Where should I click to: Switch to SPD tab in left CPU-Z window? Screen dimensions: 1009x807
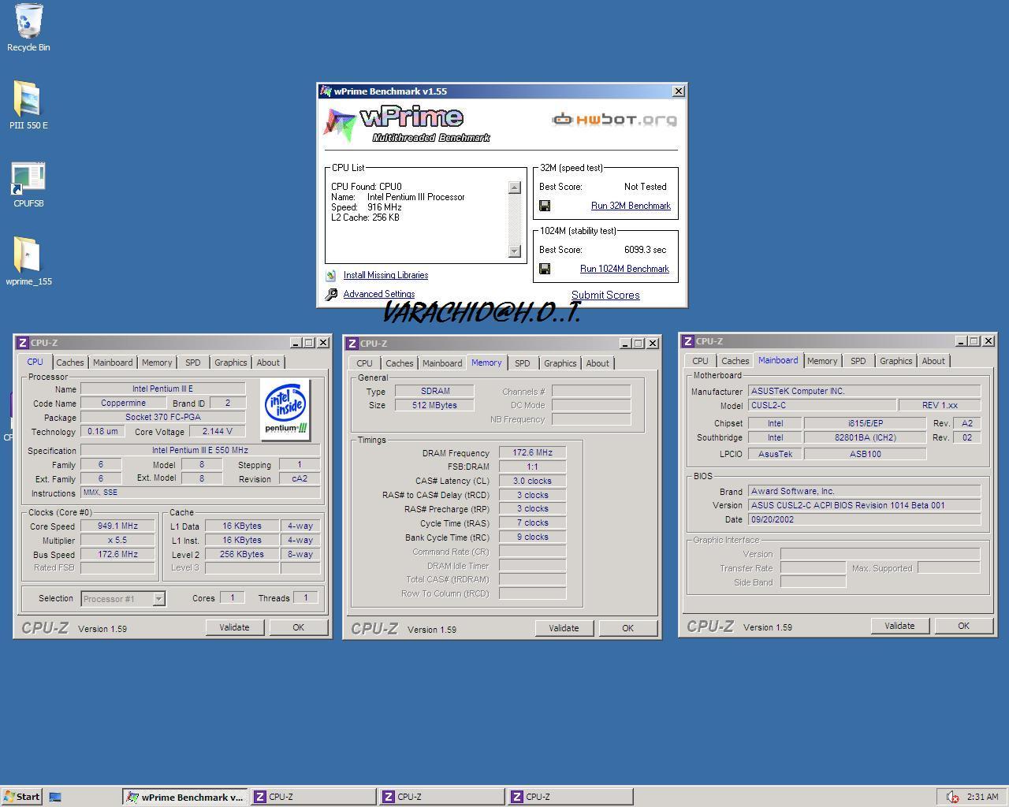tap(193, 363)
